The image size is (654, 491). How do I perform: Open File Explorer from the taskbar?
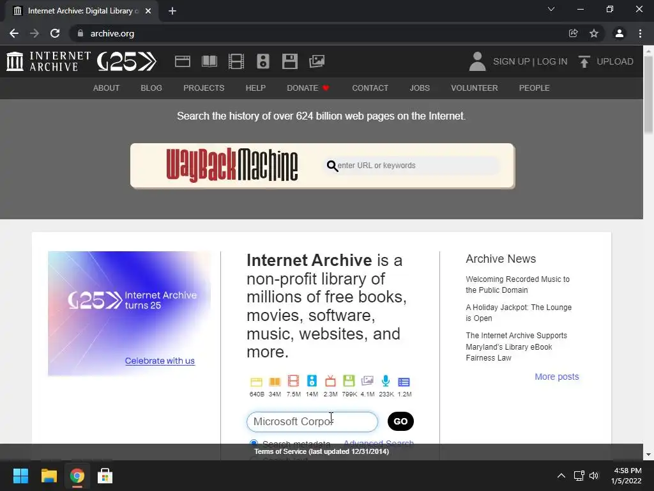[49, 476]
